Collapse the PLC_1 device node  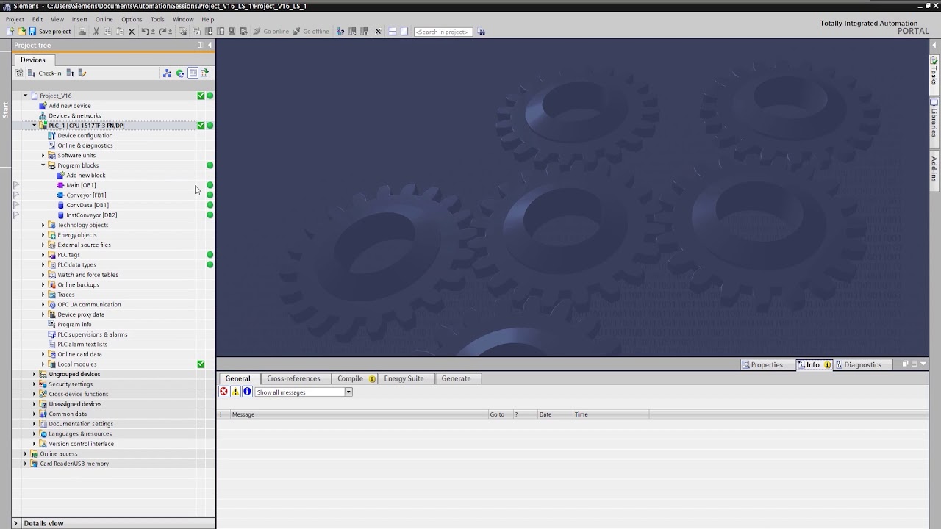34,126
